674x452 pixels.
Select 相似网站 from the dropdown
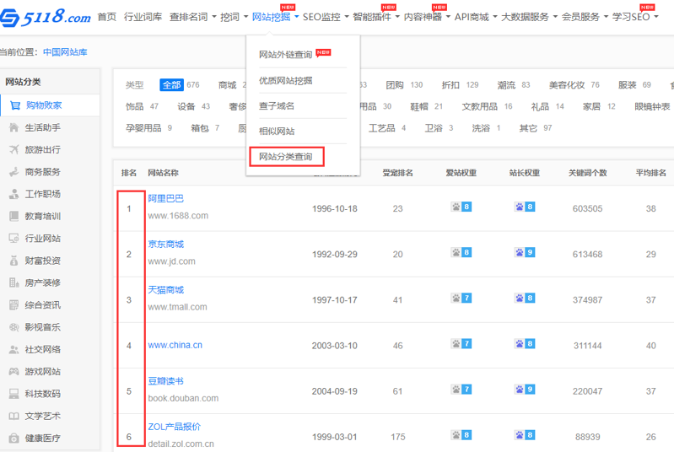pyautogui.click(x=277, y=131)
